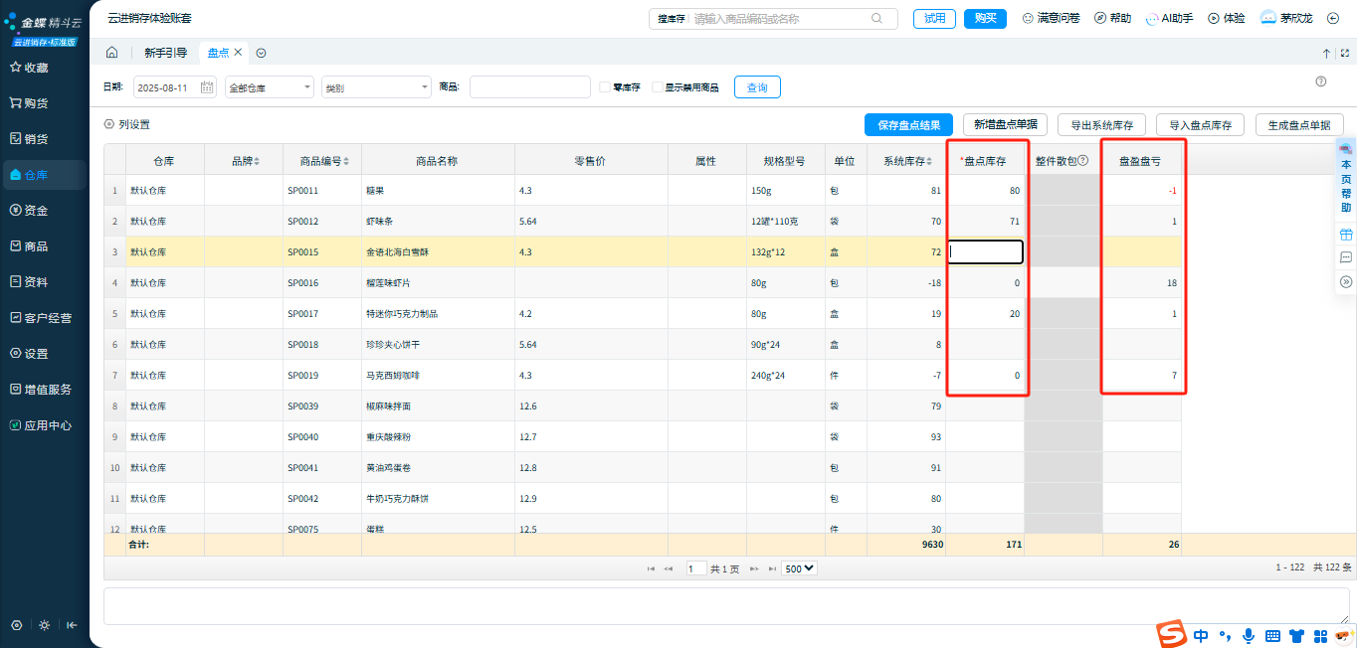
Task: Open the tab list dropdown circle
Action: 261,53
